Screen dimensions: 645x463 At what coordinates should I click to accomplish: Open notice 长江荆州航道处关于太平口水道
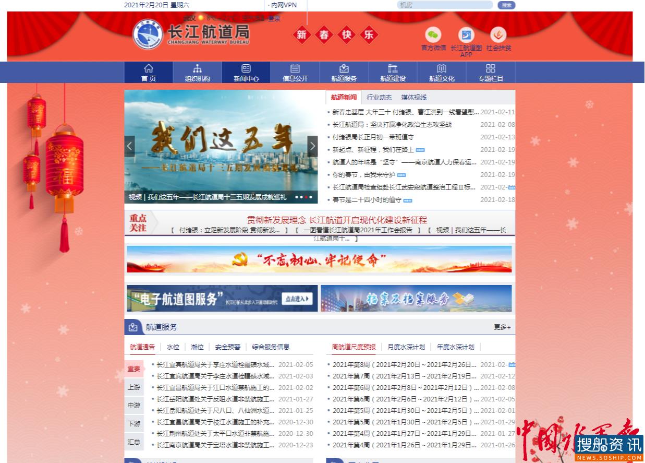(215, 434)
